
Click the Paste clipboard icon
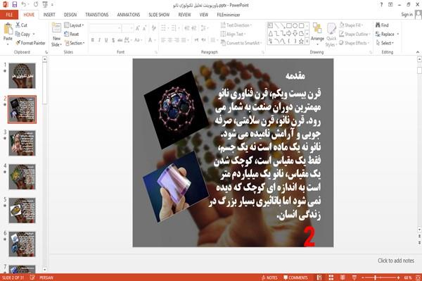pyautogui.click(x=8, y=29)
